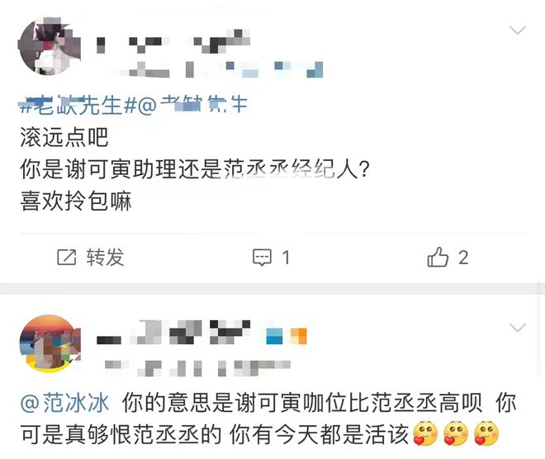
Task: Open the @范冰冰 mention link
Action: pos(64,403)
